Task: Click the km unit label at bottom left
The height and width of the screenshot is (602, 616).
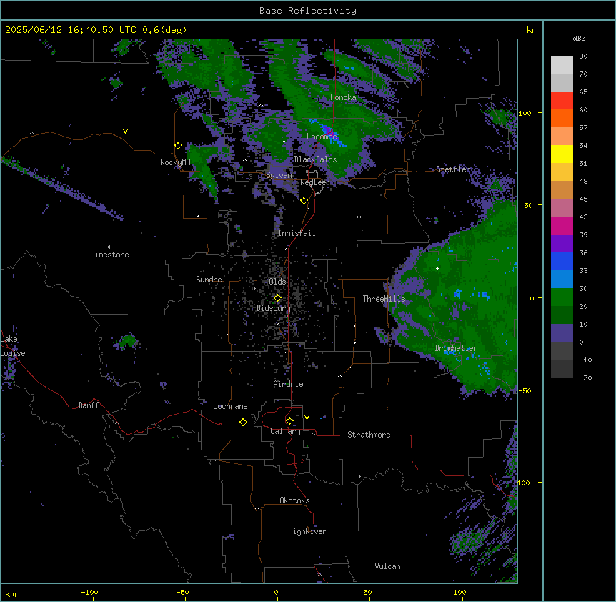Action: coord(11,593)
